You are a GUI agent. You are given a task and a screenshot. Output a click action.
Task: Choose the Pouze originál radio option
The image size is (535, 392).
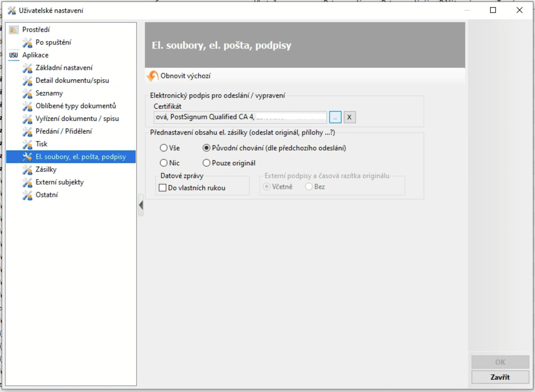click(x=207, y=163)
